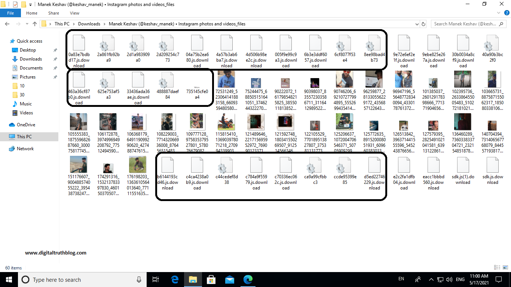The image size is (511, 287).
Task: Open the Windows Start button
Action: 9,279
